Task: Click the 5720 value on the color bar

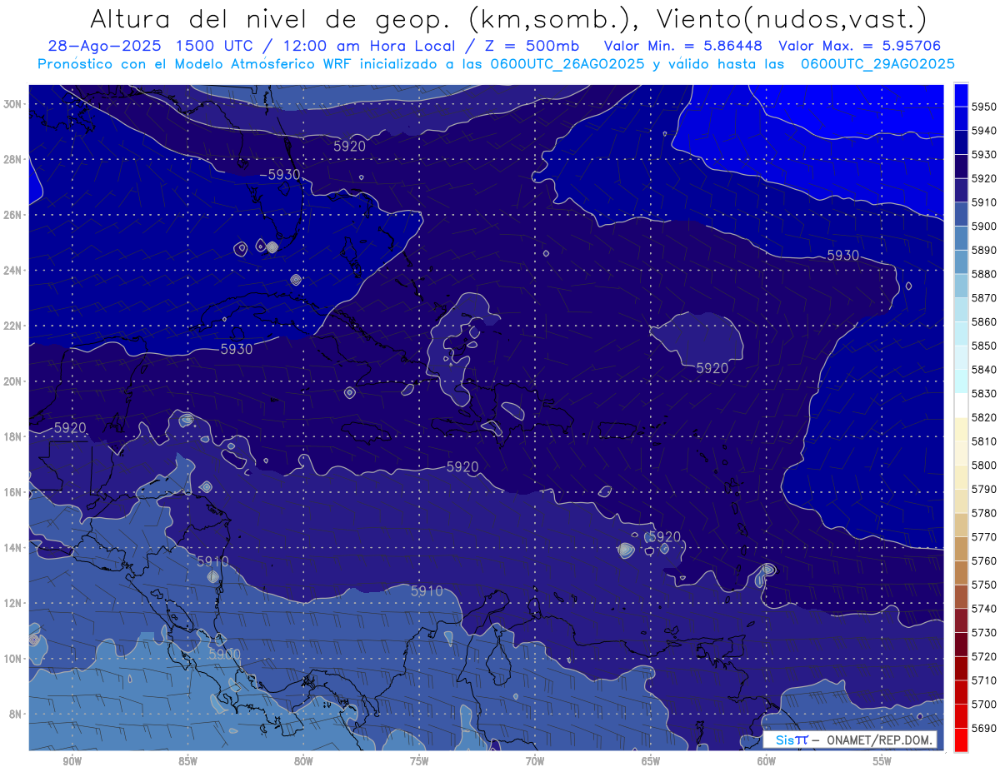Action: pos(984,656)
